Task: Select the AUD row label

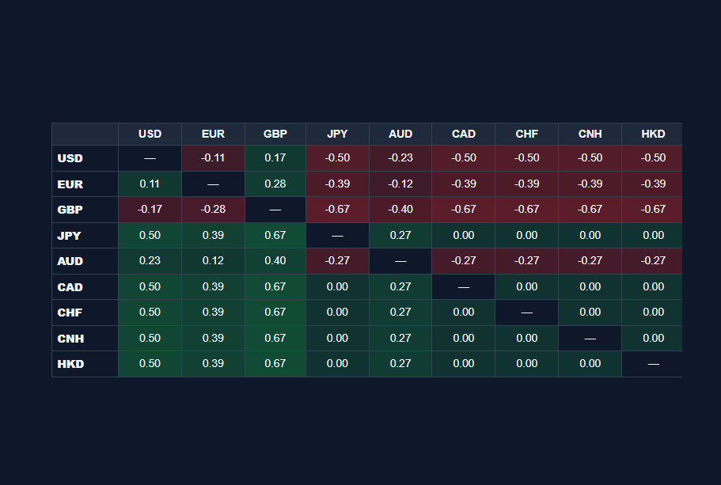Action: click(85, 261)
